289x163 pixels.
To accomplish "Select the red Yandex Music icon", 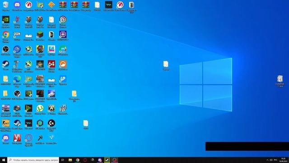I will (x=17, y=138).
